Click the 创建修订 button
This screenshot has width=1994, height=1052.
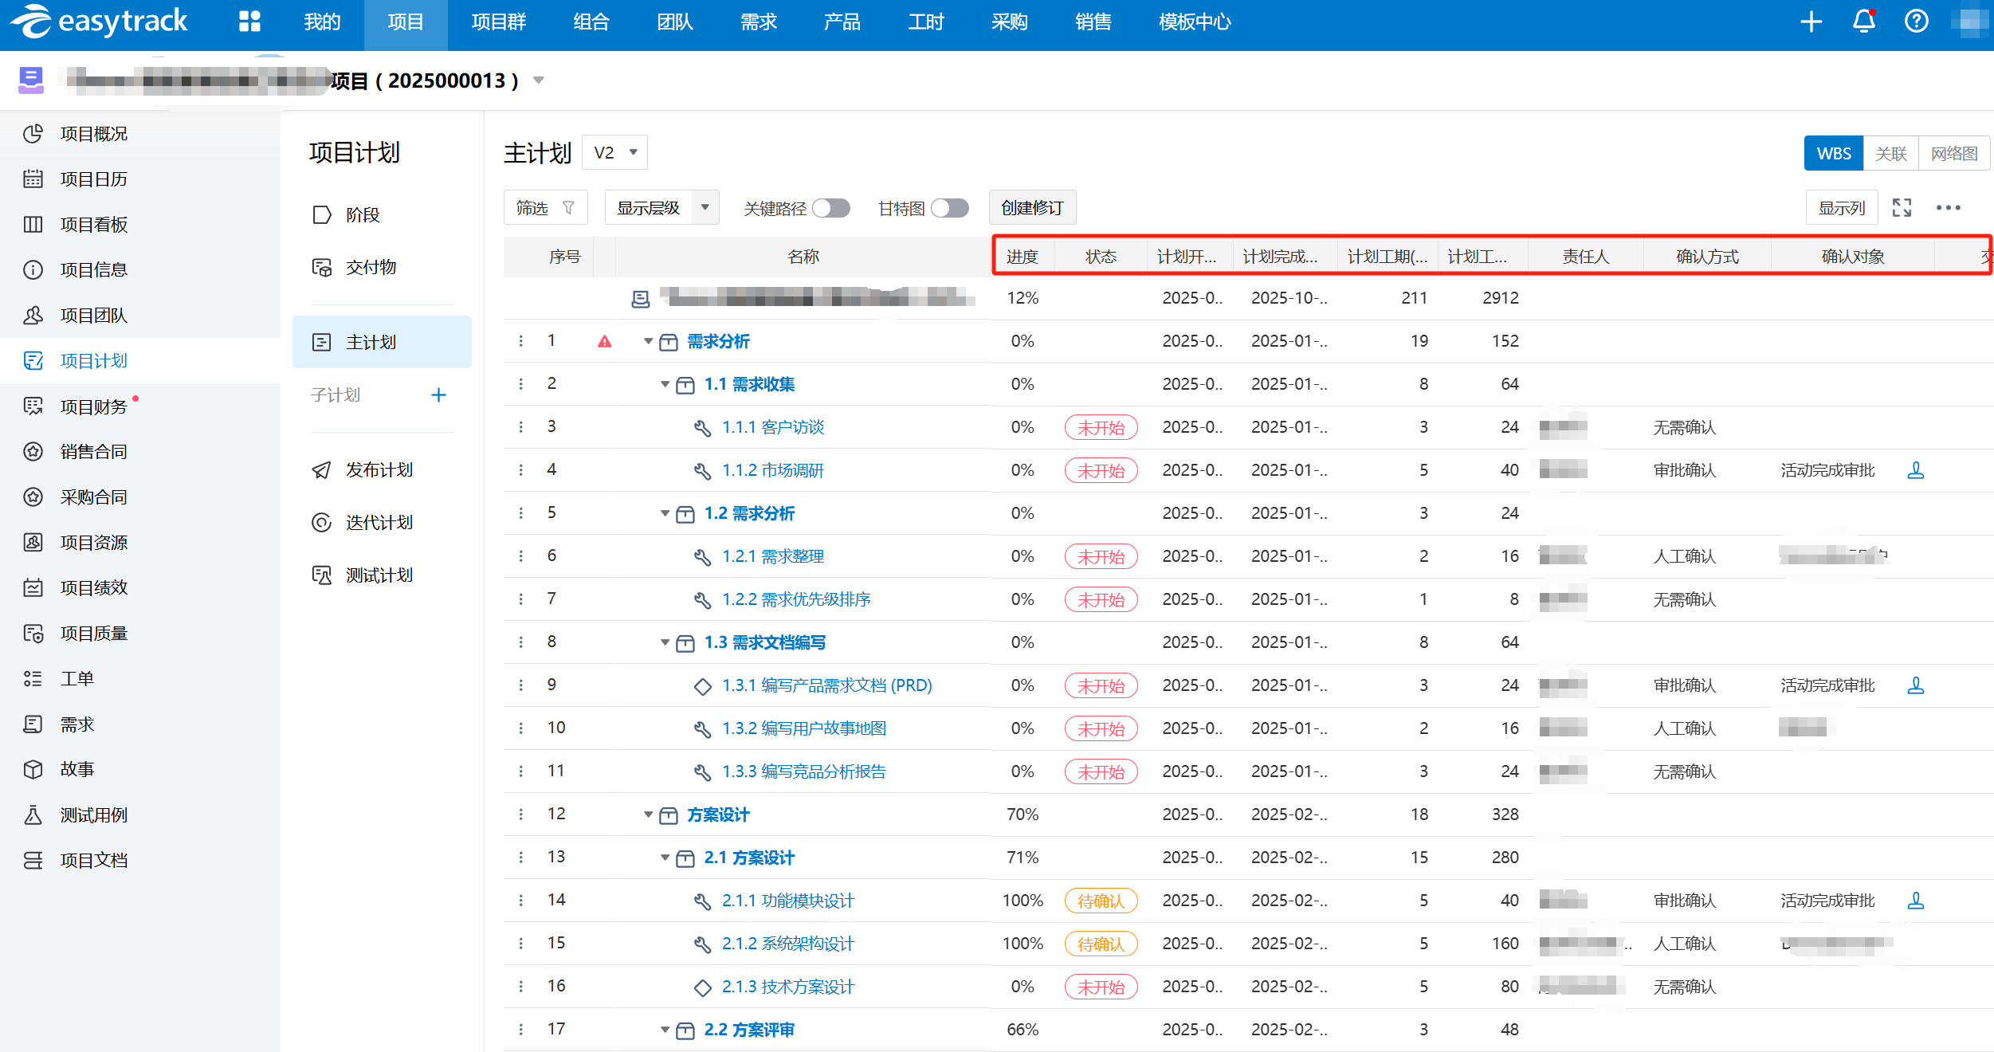pyautogui.click(x=1032, y=208)
